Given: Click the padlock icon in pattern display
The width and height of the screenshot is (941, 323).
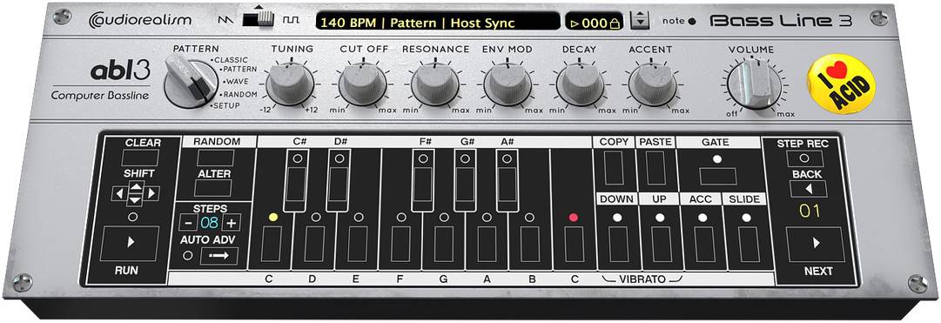Looking at the screenshot, I should click(614, 24).
